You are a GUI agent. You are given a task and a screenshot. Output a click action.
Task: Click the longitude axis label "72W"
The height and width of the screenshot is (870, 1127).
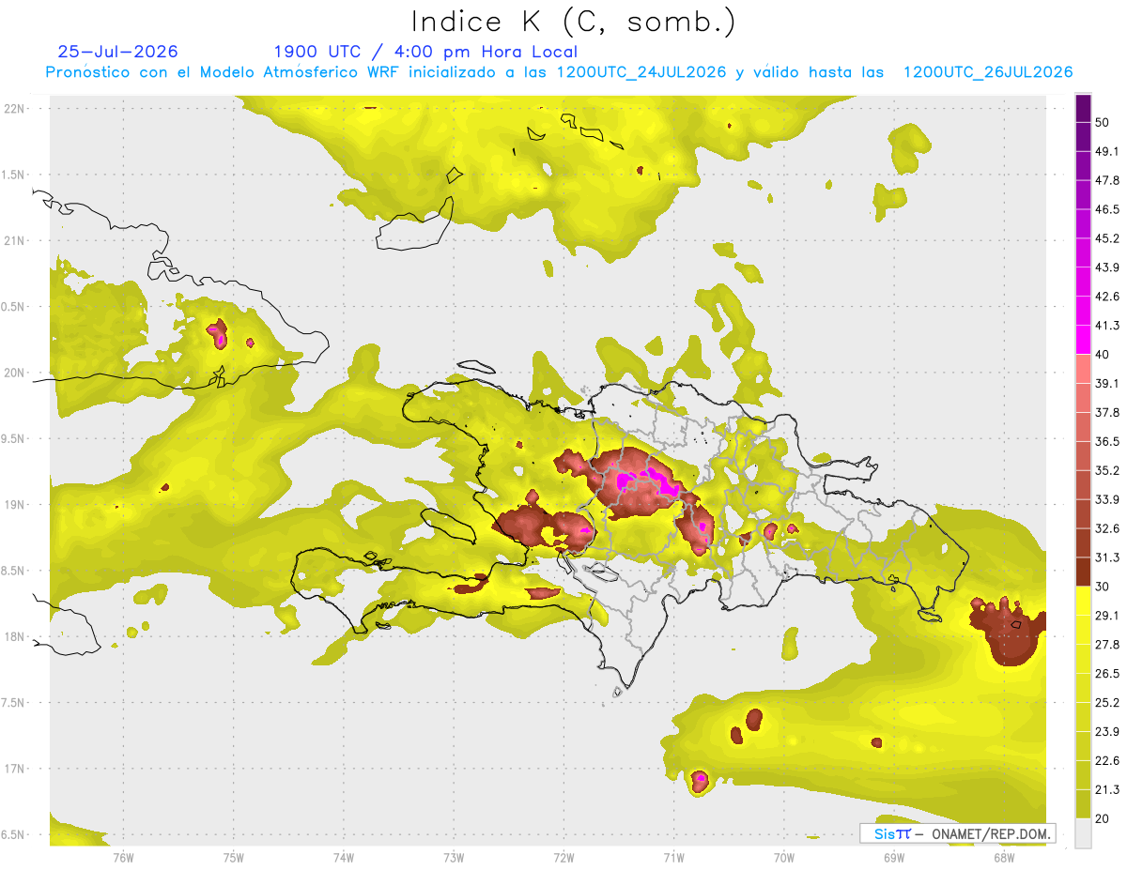click(x=563, y=857)
